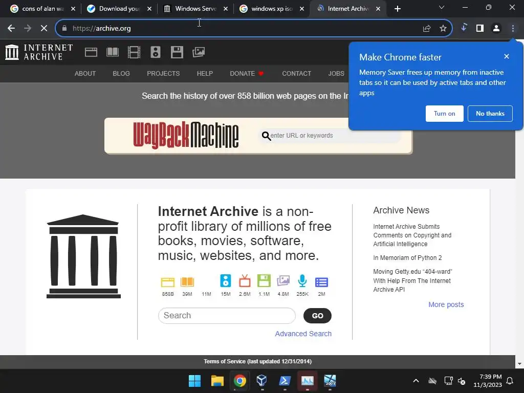Open the ABOUT menu item
The width and height of the screenshot is (524, 393).
(85, 74)
